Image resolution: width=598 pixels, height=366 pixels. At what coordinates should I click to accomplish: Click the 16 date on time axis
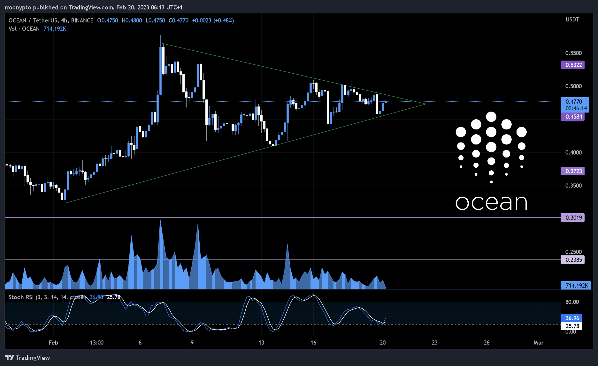[313, 343]
